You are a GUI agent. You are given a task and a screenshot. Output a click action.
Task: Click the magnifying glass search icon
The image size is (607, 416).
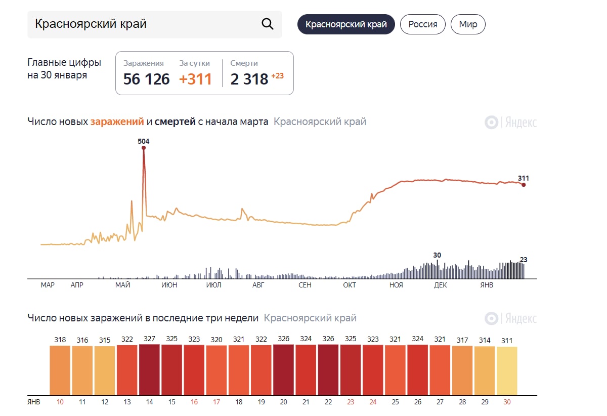[x=267, y=24]
